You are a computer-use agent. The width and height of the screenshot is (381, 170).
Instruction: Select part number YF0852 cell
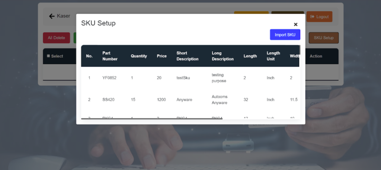(109, 78)
